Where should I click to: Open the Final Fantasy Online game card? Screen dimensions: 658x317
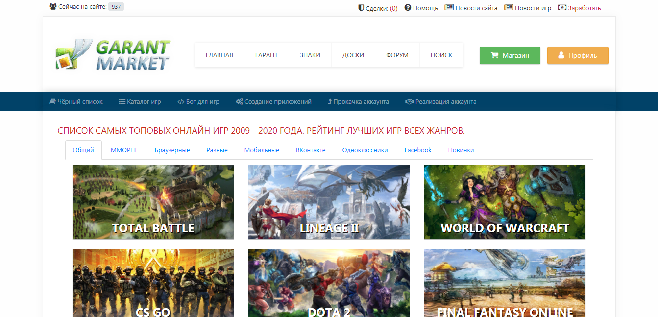[x=505, y=283]
